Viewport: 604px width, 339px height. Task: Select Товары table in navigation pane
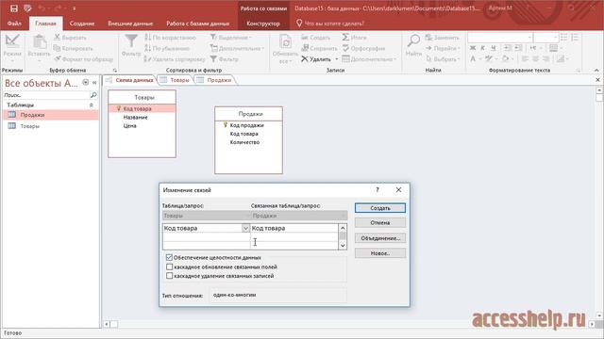pyautogui.click(x=50, y=126)
